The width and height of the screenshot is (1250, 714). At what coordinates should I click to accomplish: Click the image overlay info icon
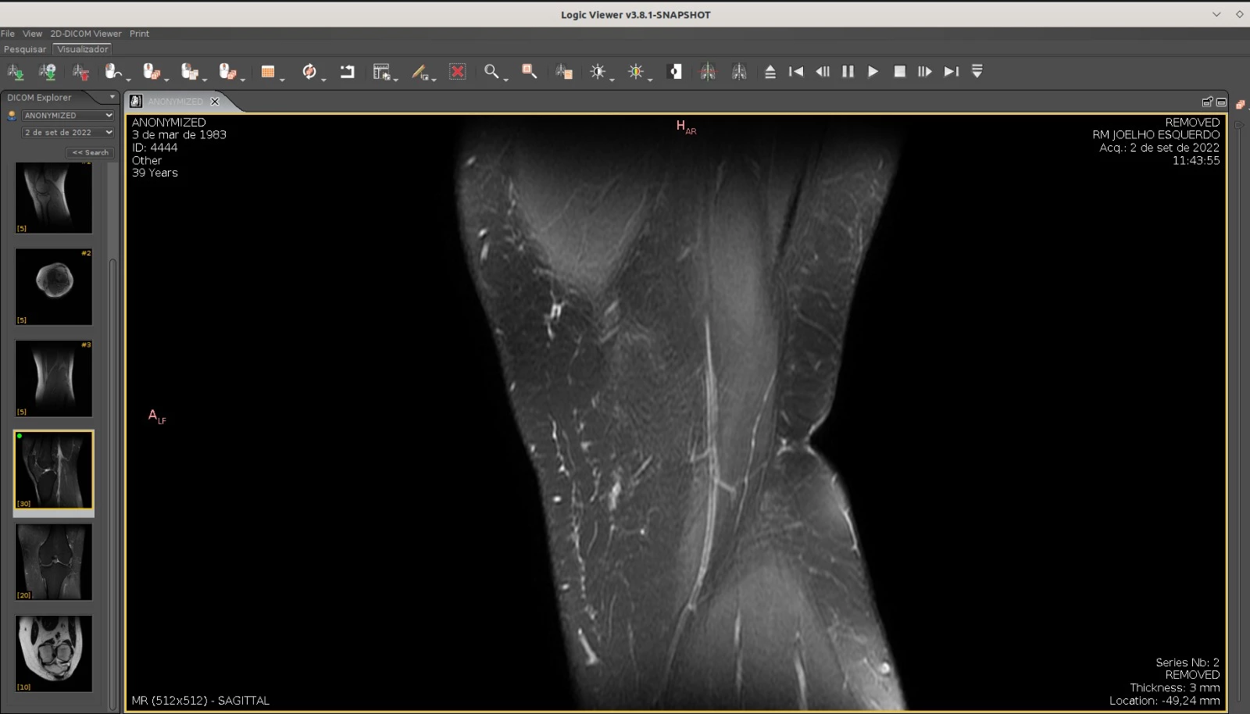564,72
